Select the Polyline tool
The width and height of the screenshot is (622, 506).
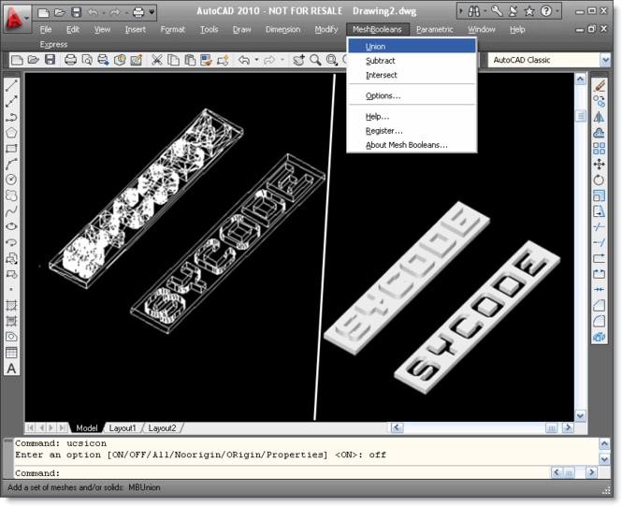11,117
